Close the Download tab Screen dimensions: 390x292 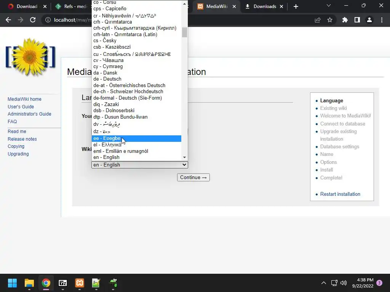click(x=45, y=6)
